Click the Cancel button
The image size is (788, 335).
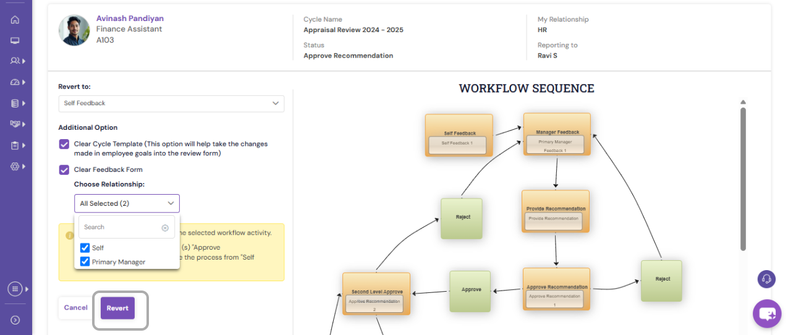(75, 308)
